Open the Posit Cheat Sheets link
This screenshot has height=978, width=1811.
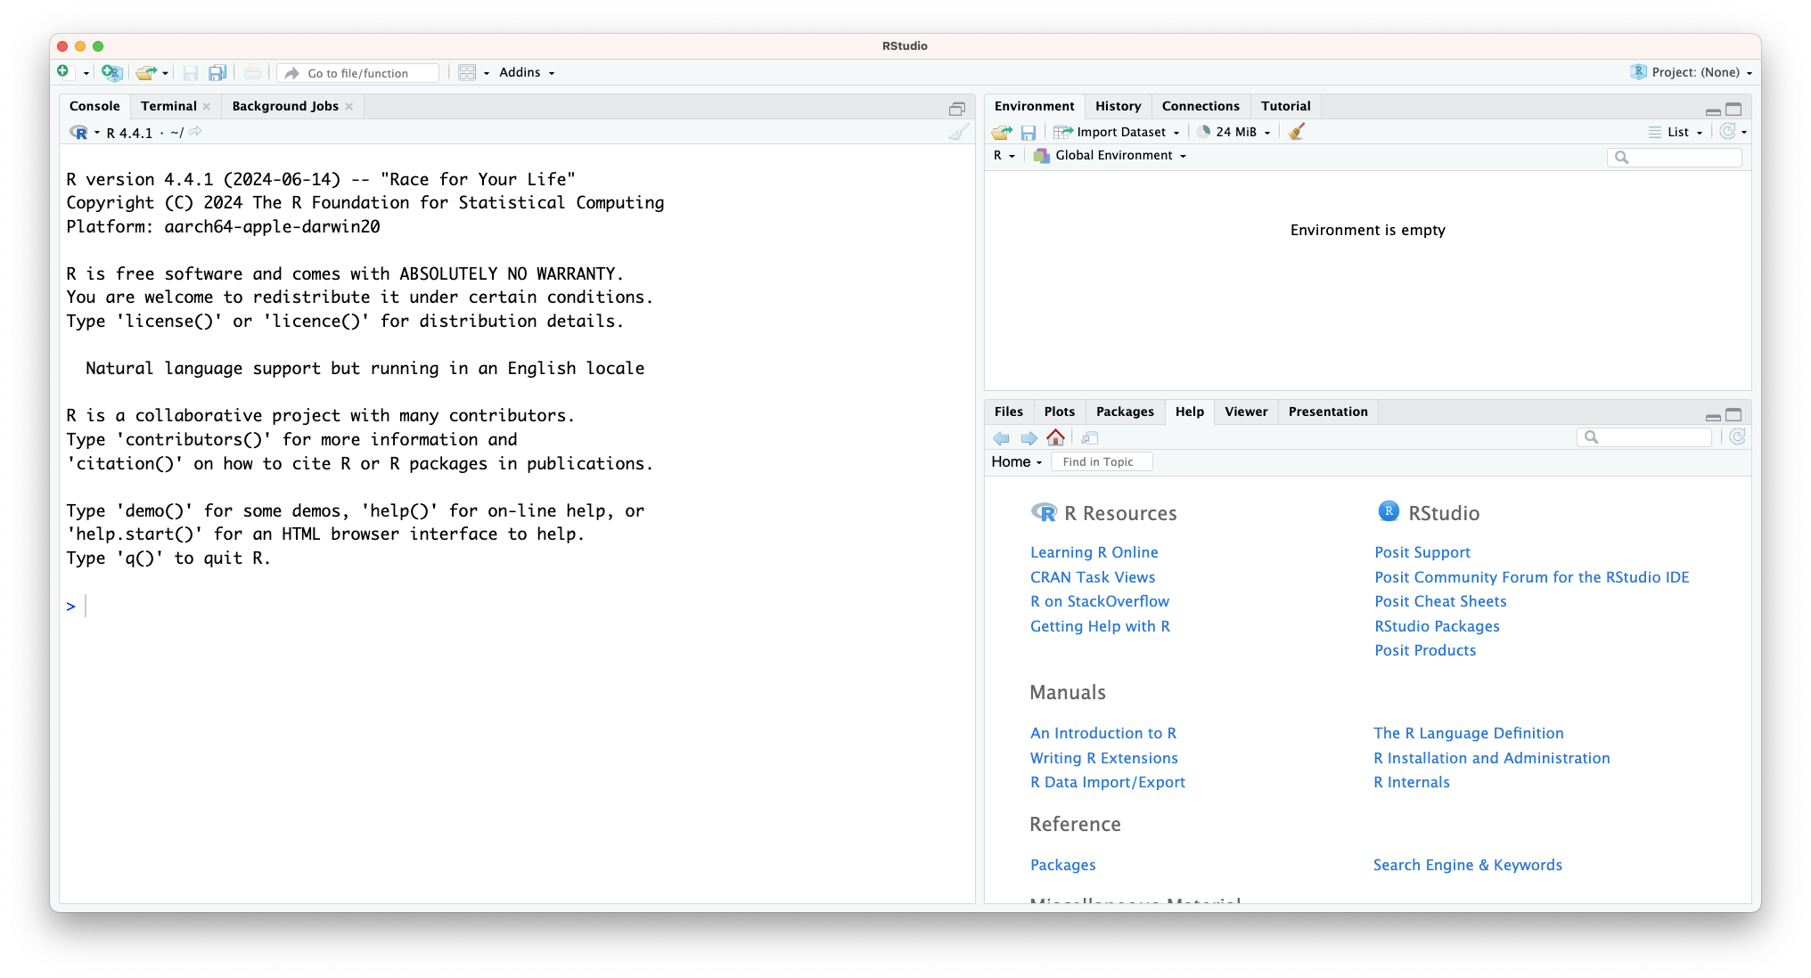coord(1440,601)
